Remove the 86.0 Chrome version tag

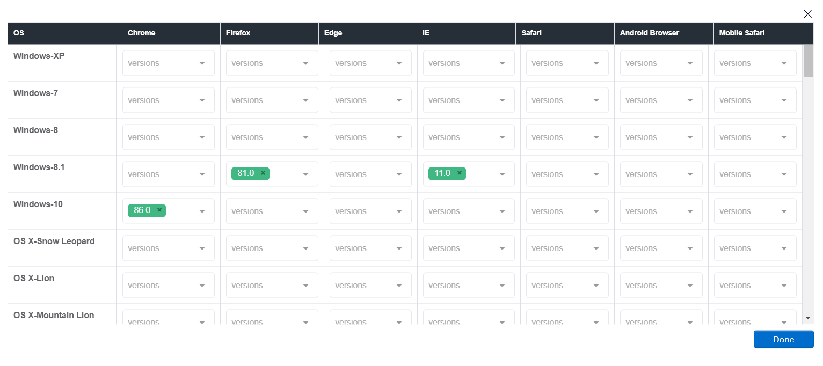[x=159, y=210]
